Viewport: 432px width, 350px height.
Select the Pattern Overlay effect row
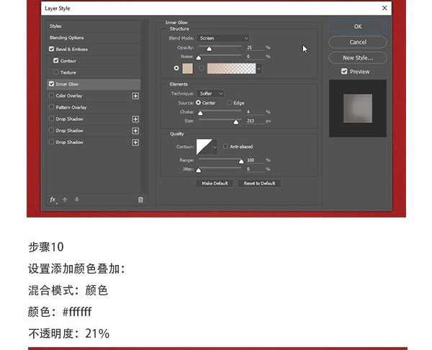[93, 107]
